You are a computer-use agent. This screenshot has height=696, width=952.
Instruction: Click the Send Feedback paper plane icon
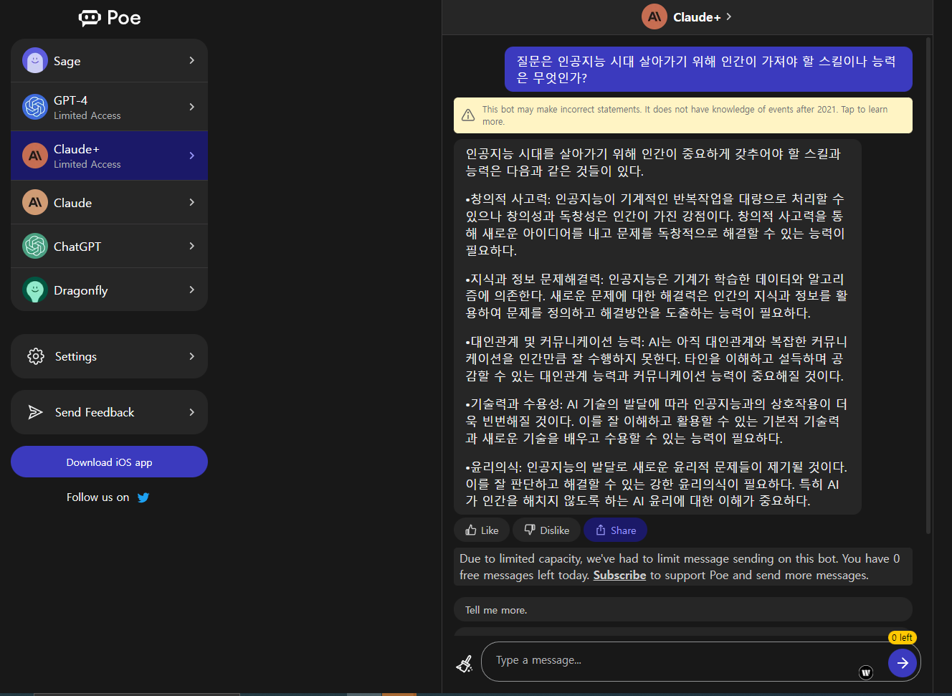pyautogui.click(x=36, y=412)
